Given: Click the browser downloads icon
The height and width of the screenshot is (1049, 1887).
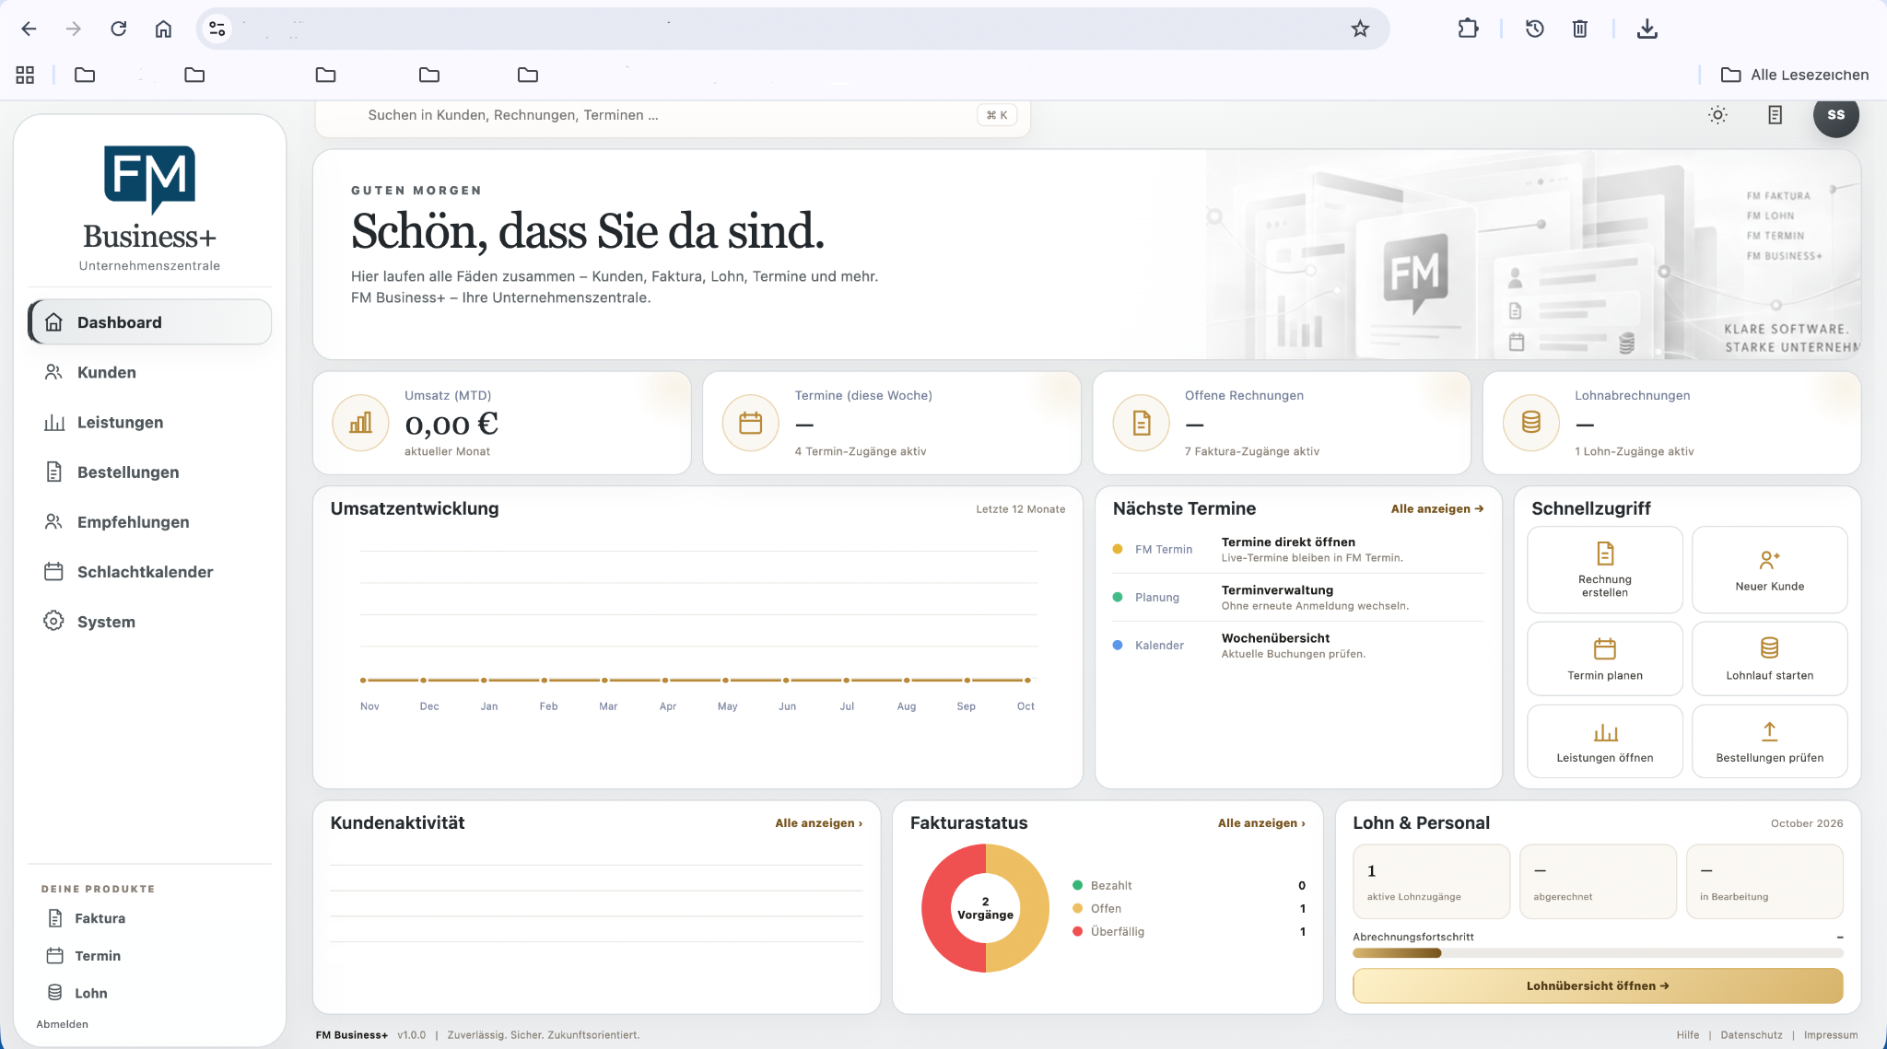Looking at the screenshot, I should tap(1647, 29).
